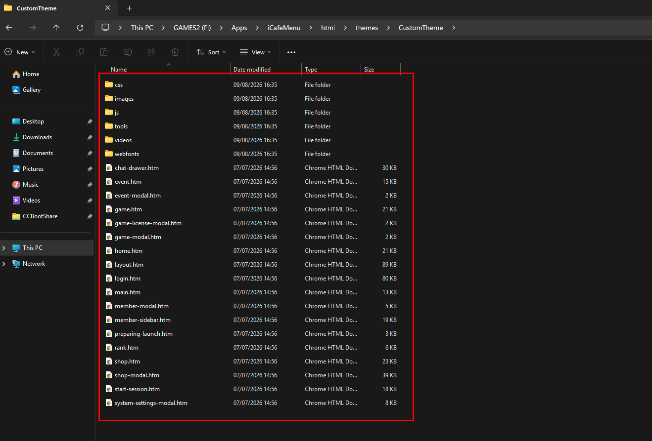Viewport: 652px width, 441px height.
Task: Click Chrome icon of login.htm
Action: click(109, 279)
